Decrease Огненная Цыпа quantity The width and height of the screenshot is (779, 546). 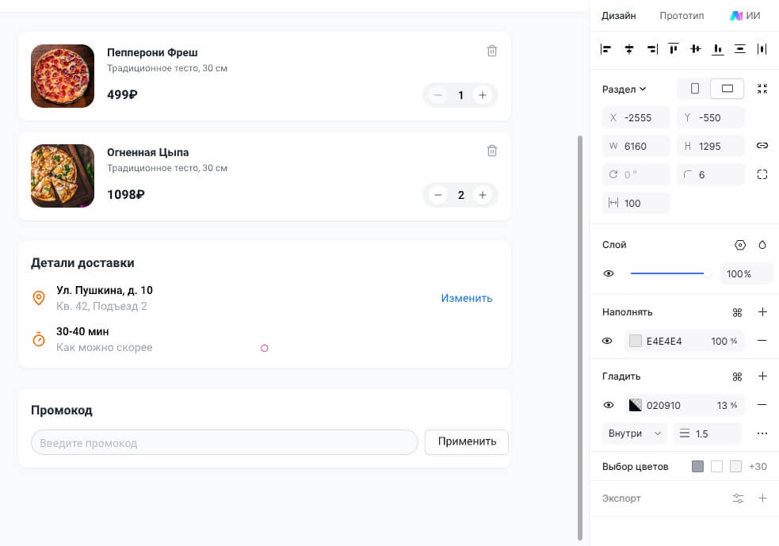click(438, 195)
